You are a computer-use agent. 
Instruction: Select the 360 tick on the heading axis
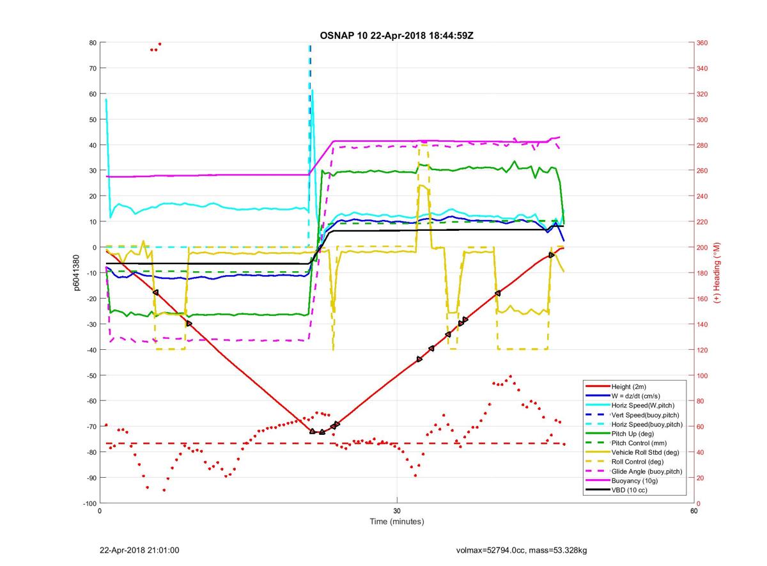[703, 43]
